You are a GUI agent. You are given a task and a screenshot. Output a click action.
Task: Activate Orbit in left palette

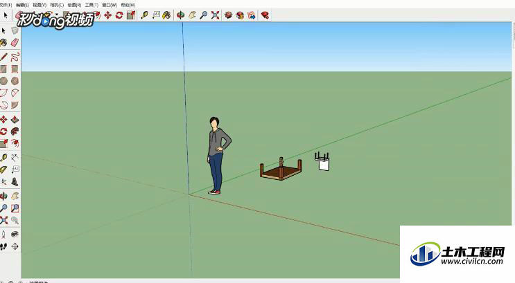pyautogui.click(x=3, y=196)
